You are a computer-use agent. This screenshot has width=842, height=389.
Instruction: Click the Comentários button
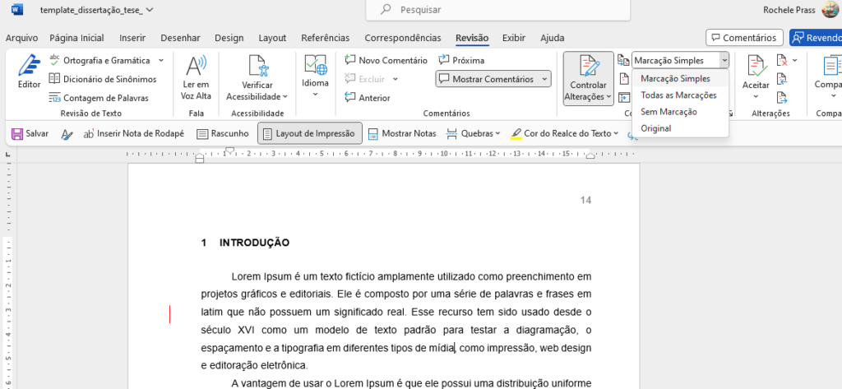click(x=743, y=38)
